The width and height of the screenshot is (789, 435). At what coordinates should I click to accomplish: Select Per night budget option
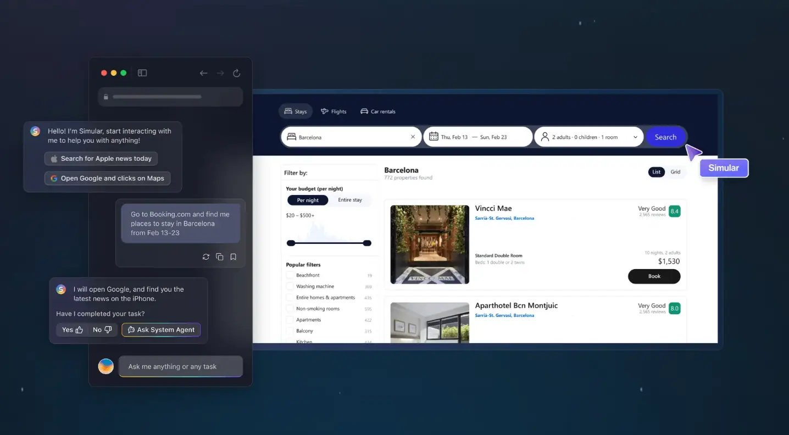pos(308,200)
